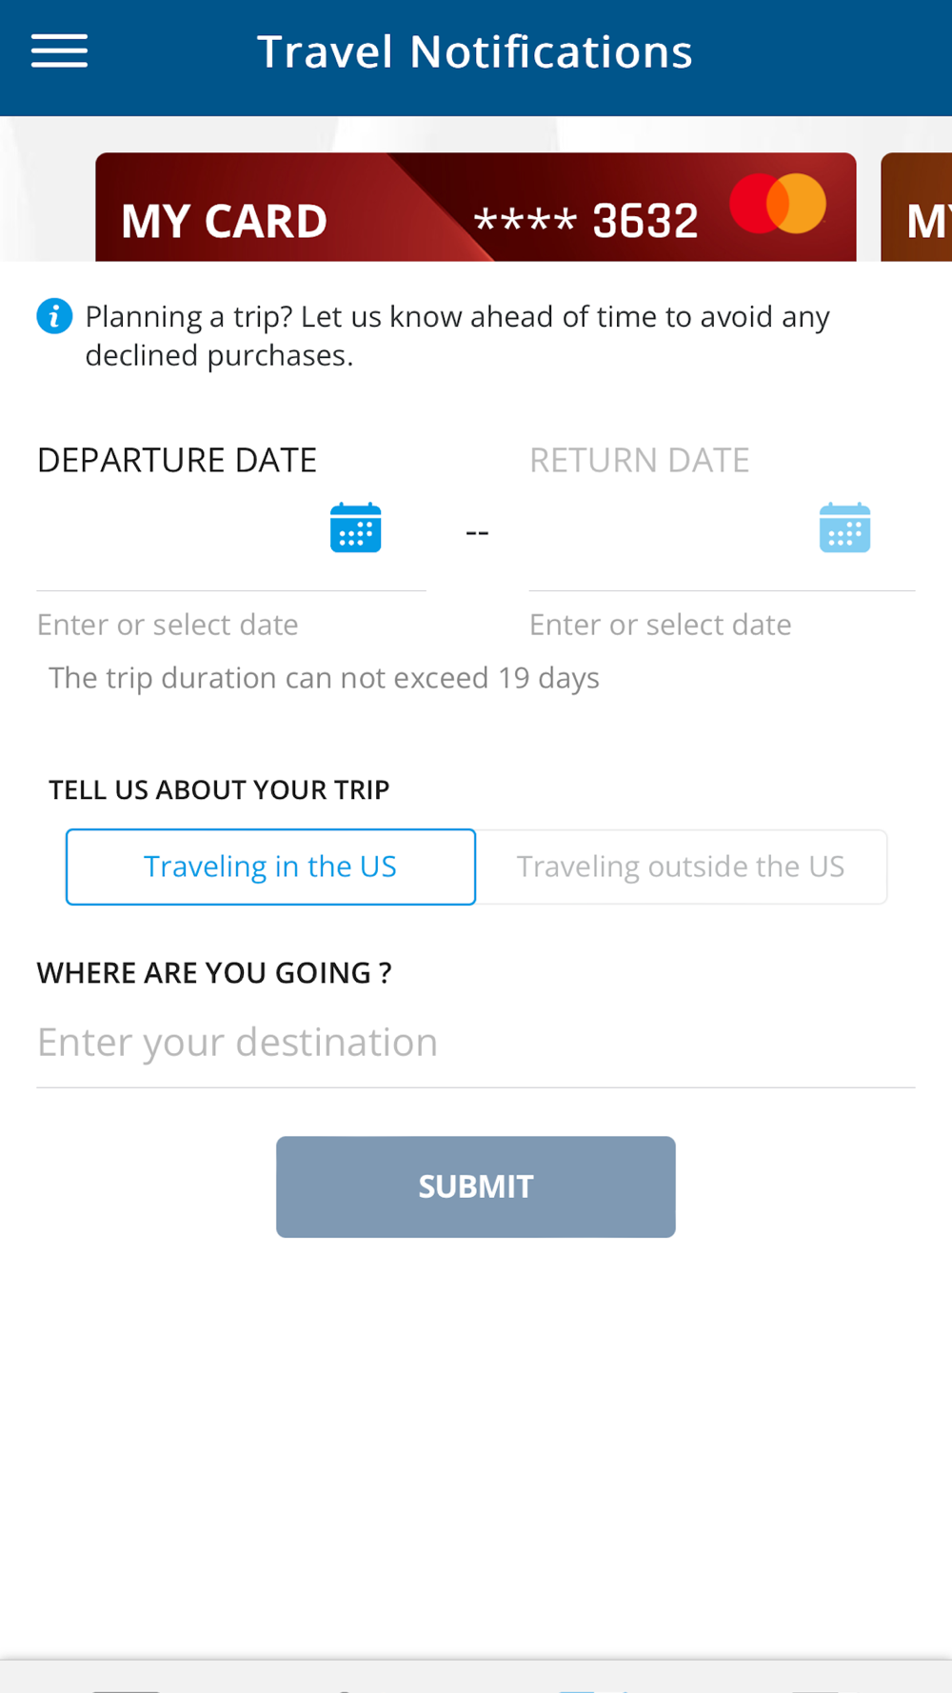
Task: Open the departure date calendar picker
Action: pos(355,528)
